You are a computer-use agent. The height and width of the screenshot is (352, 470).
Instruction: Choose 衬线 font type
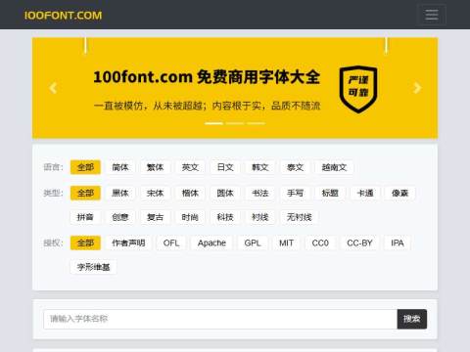[260, 217]
